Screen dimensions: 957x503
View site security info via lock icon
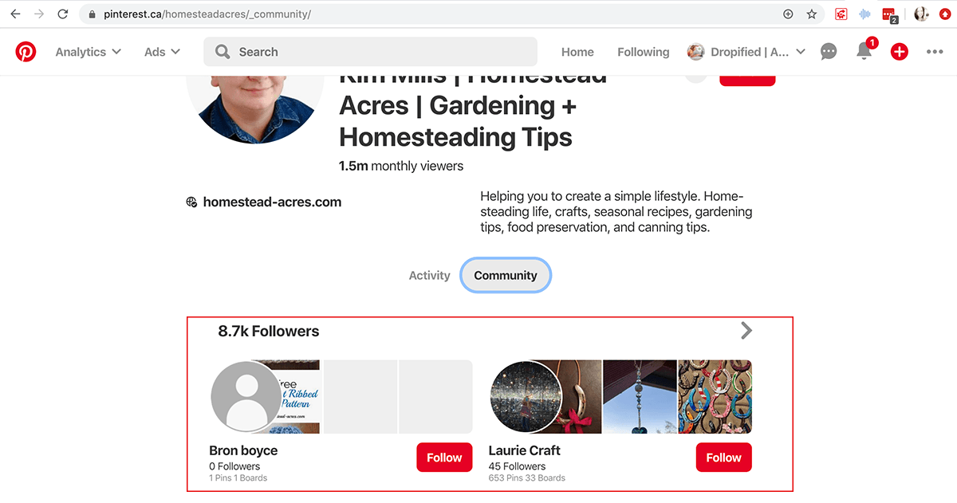coord(93,14)
